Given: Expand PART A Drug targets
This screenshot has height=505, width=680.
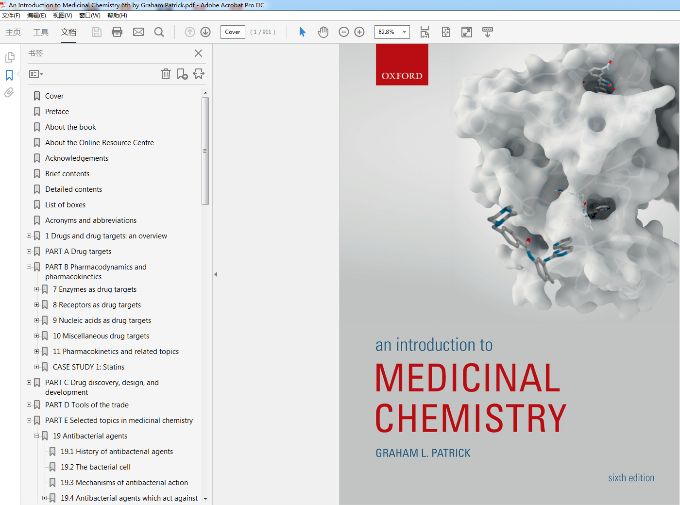Looking at the screenshot, I should pyautogui.click(x=29, y=252).
